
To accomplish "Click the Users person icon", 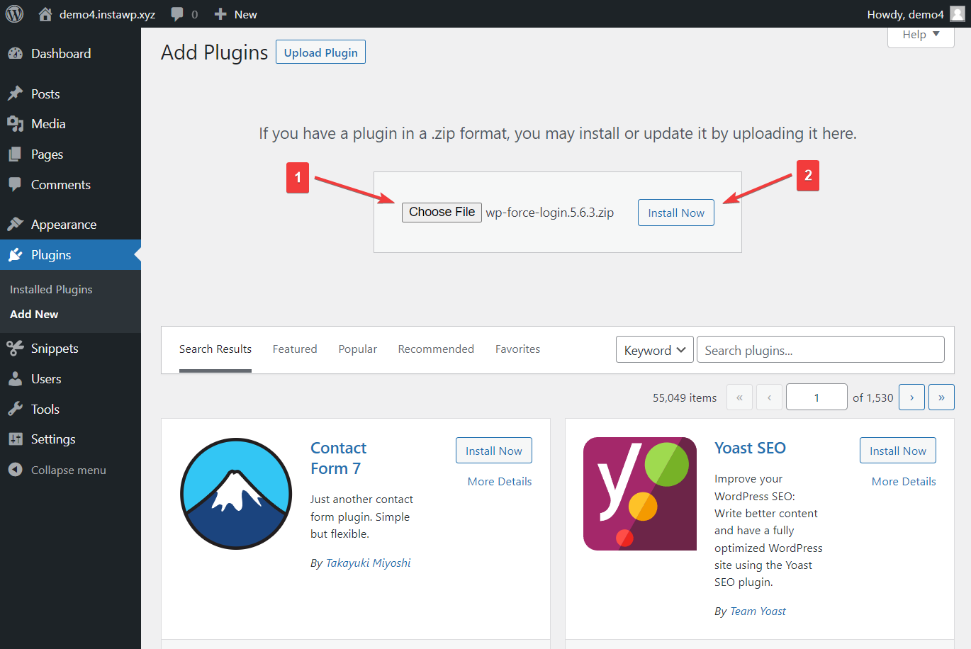I will point(16,379).
